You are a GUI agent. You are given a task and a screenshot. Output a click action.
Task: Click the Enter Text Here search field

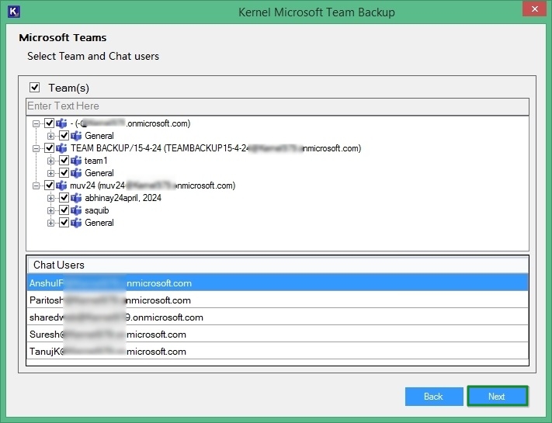277,106
